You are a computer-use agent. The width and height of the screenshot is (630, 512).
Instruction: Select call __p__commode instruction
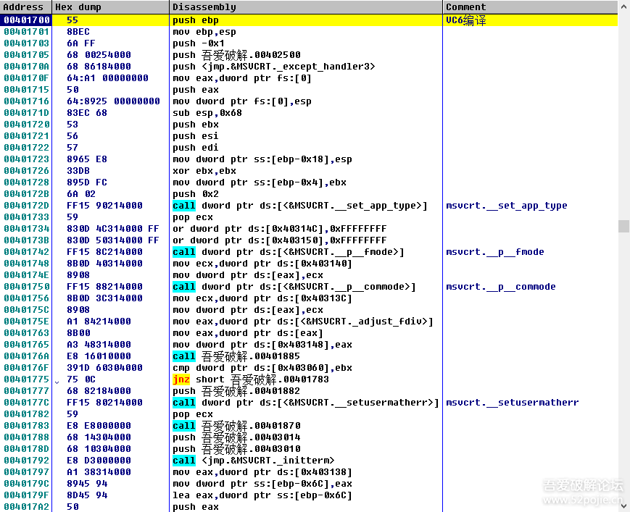coord(294,288)
